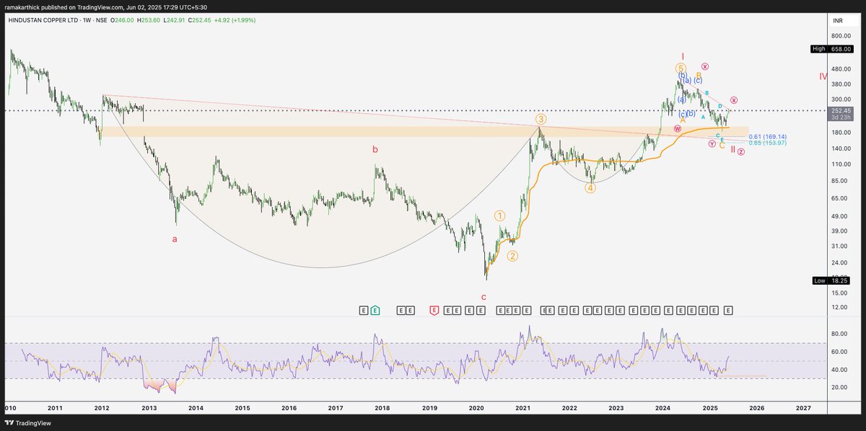The width and height of the screenshot is (866, 431).
Task: Click the last E earnings marker near 2025
Action: click(728, 310)
